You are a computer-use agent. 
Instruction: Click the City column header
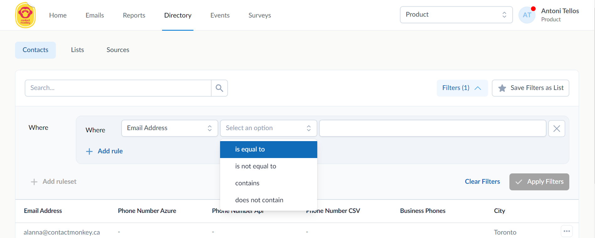point(499,211)
